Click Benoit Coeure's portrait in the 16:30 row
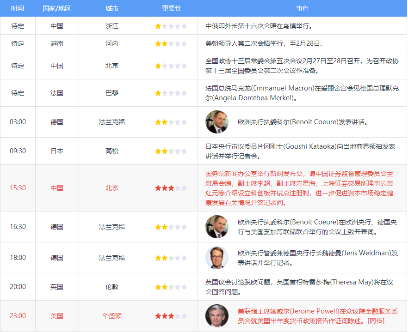 tap(217, 227)
